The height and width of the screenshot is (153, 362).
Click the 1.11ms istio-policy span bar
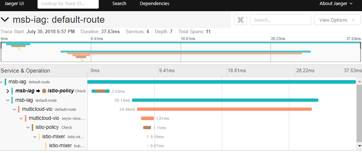pos(147,128)
